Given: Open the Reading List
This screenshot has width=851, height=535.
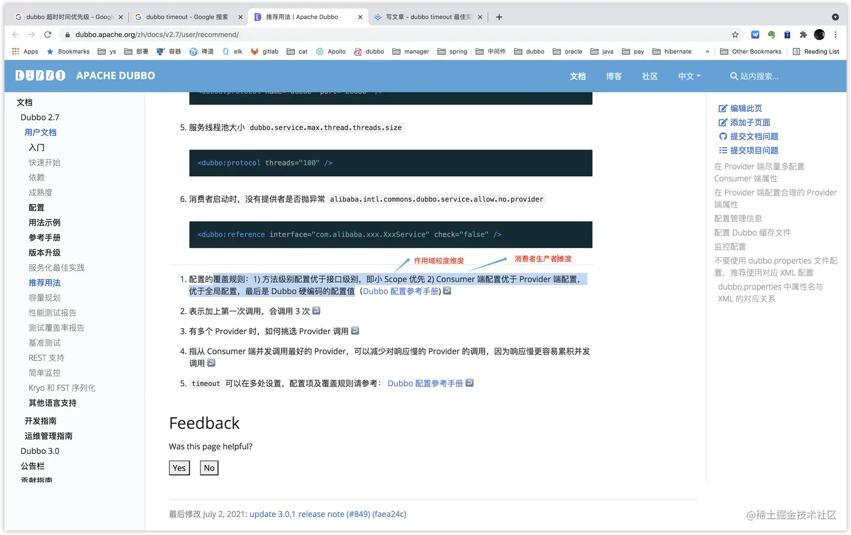Looking at the screenshot, I should (x=816, y=51).
